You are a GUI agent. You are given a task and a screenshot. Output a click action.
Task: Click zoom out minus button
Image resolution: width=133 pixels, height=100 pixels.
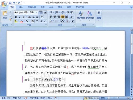[x=109, y=98]
